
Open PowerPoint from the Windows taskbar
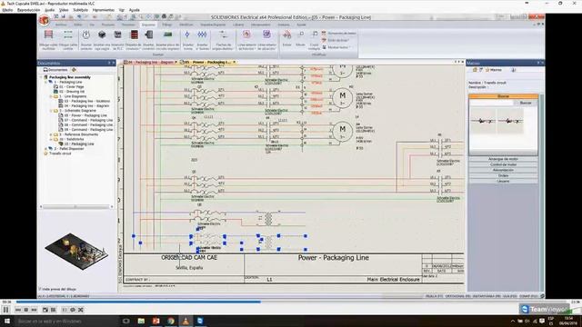coord(156,321)
